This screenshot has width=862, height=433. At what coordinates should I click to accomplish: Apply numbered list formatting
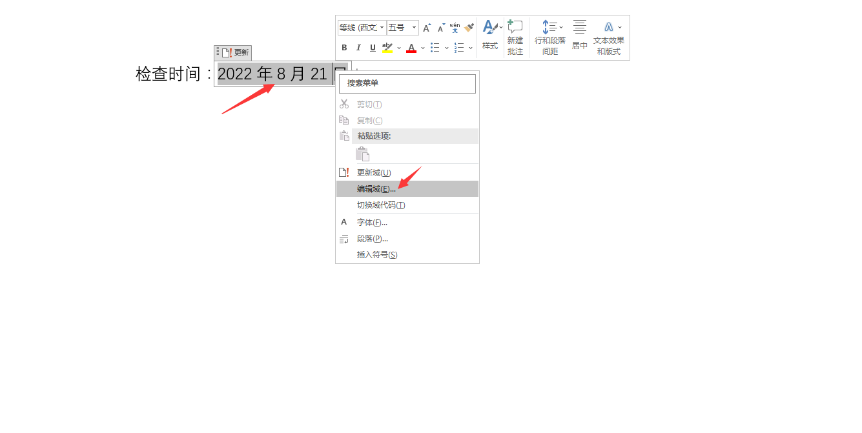[459, 47]
